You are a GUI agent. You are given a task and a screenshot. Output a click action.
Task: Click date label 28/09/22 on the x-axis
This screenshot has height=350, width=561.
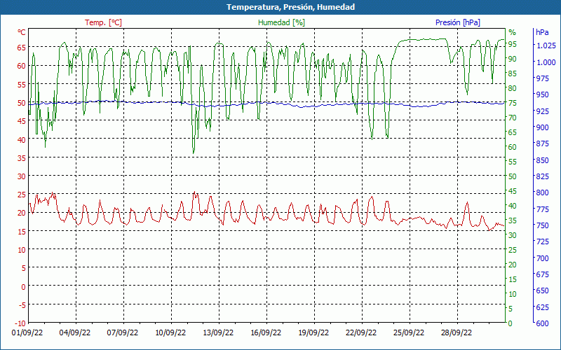coord(457,333)
